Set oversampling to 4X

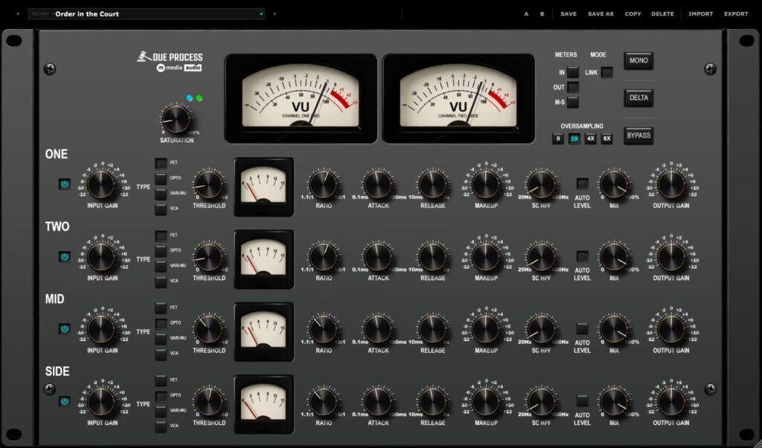(590, 139)
